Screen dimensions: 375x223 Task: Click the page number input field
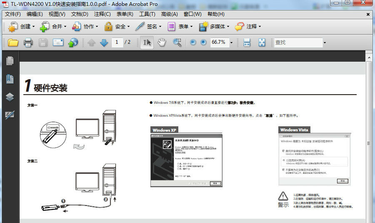point(117,43)
